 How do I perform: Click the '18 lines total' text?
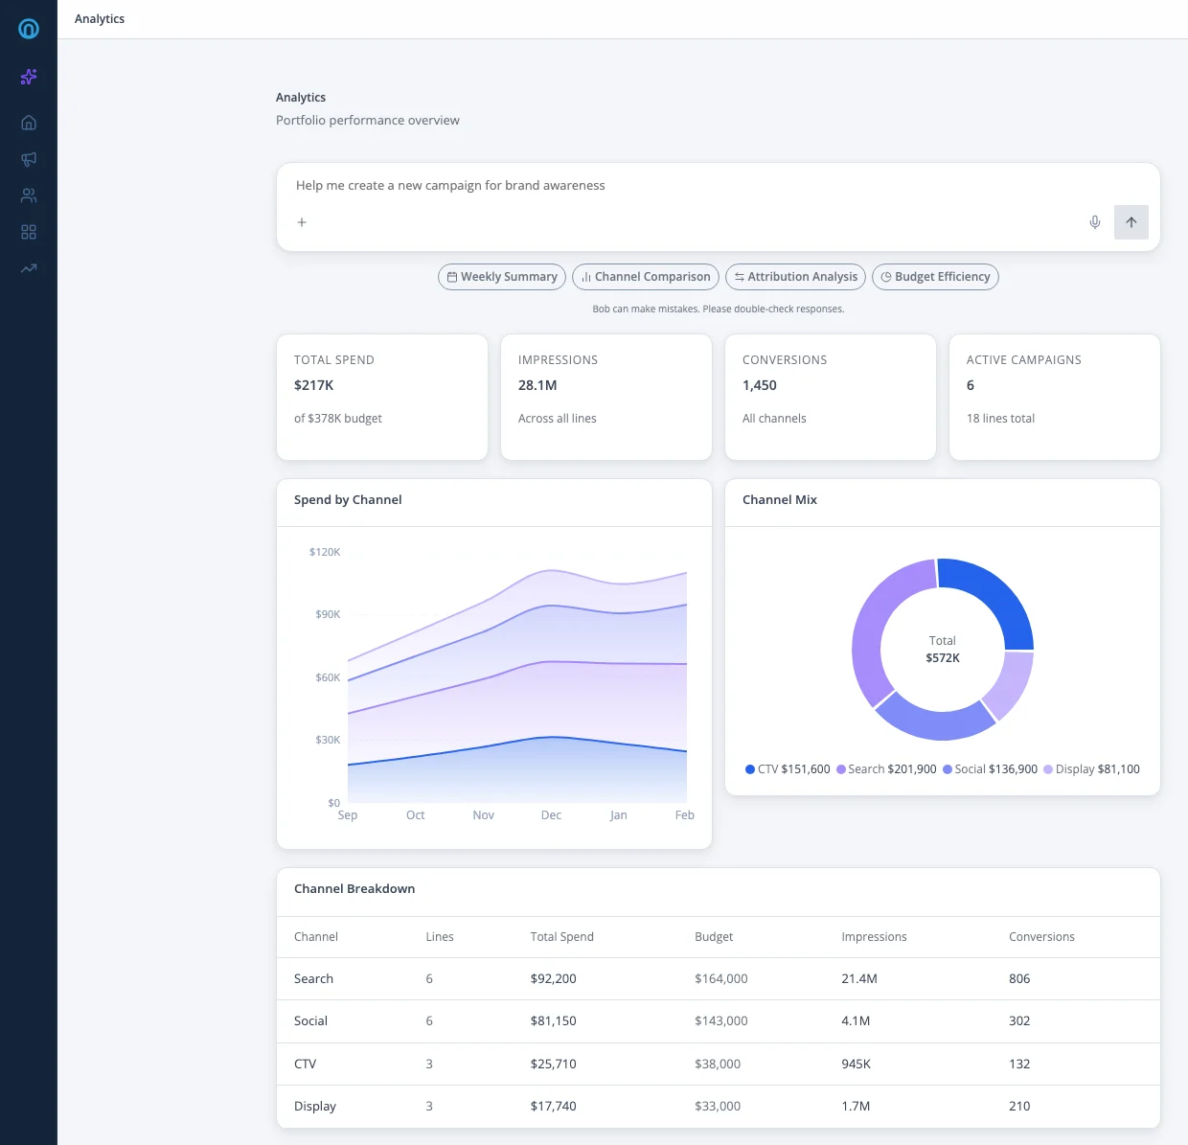(1000, 419)
